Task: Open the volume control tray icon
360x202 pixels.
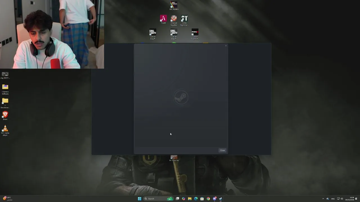Action: coord(342,199)
